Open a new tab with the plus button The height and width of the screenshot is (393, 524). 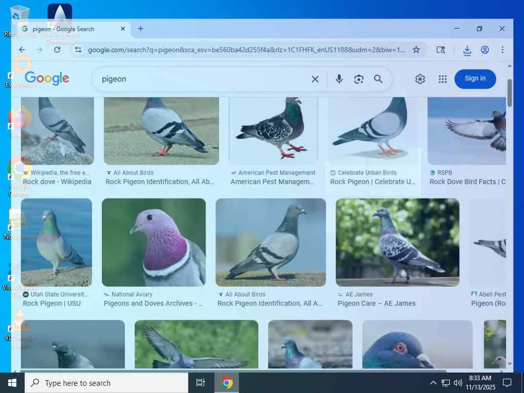point(141,29)
